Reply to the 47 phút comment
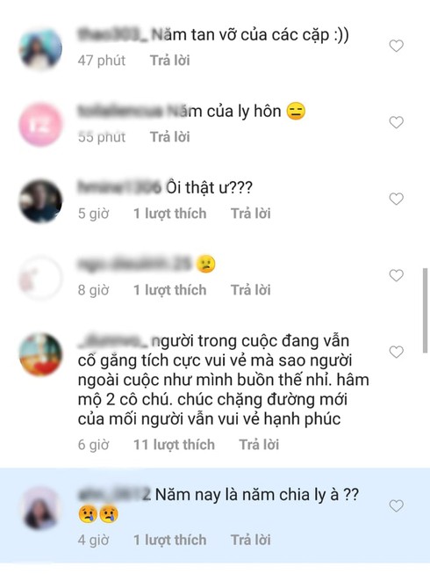Viewport: 430px width, 574px height. point(170,61)
